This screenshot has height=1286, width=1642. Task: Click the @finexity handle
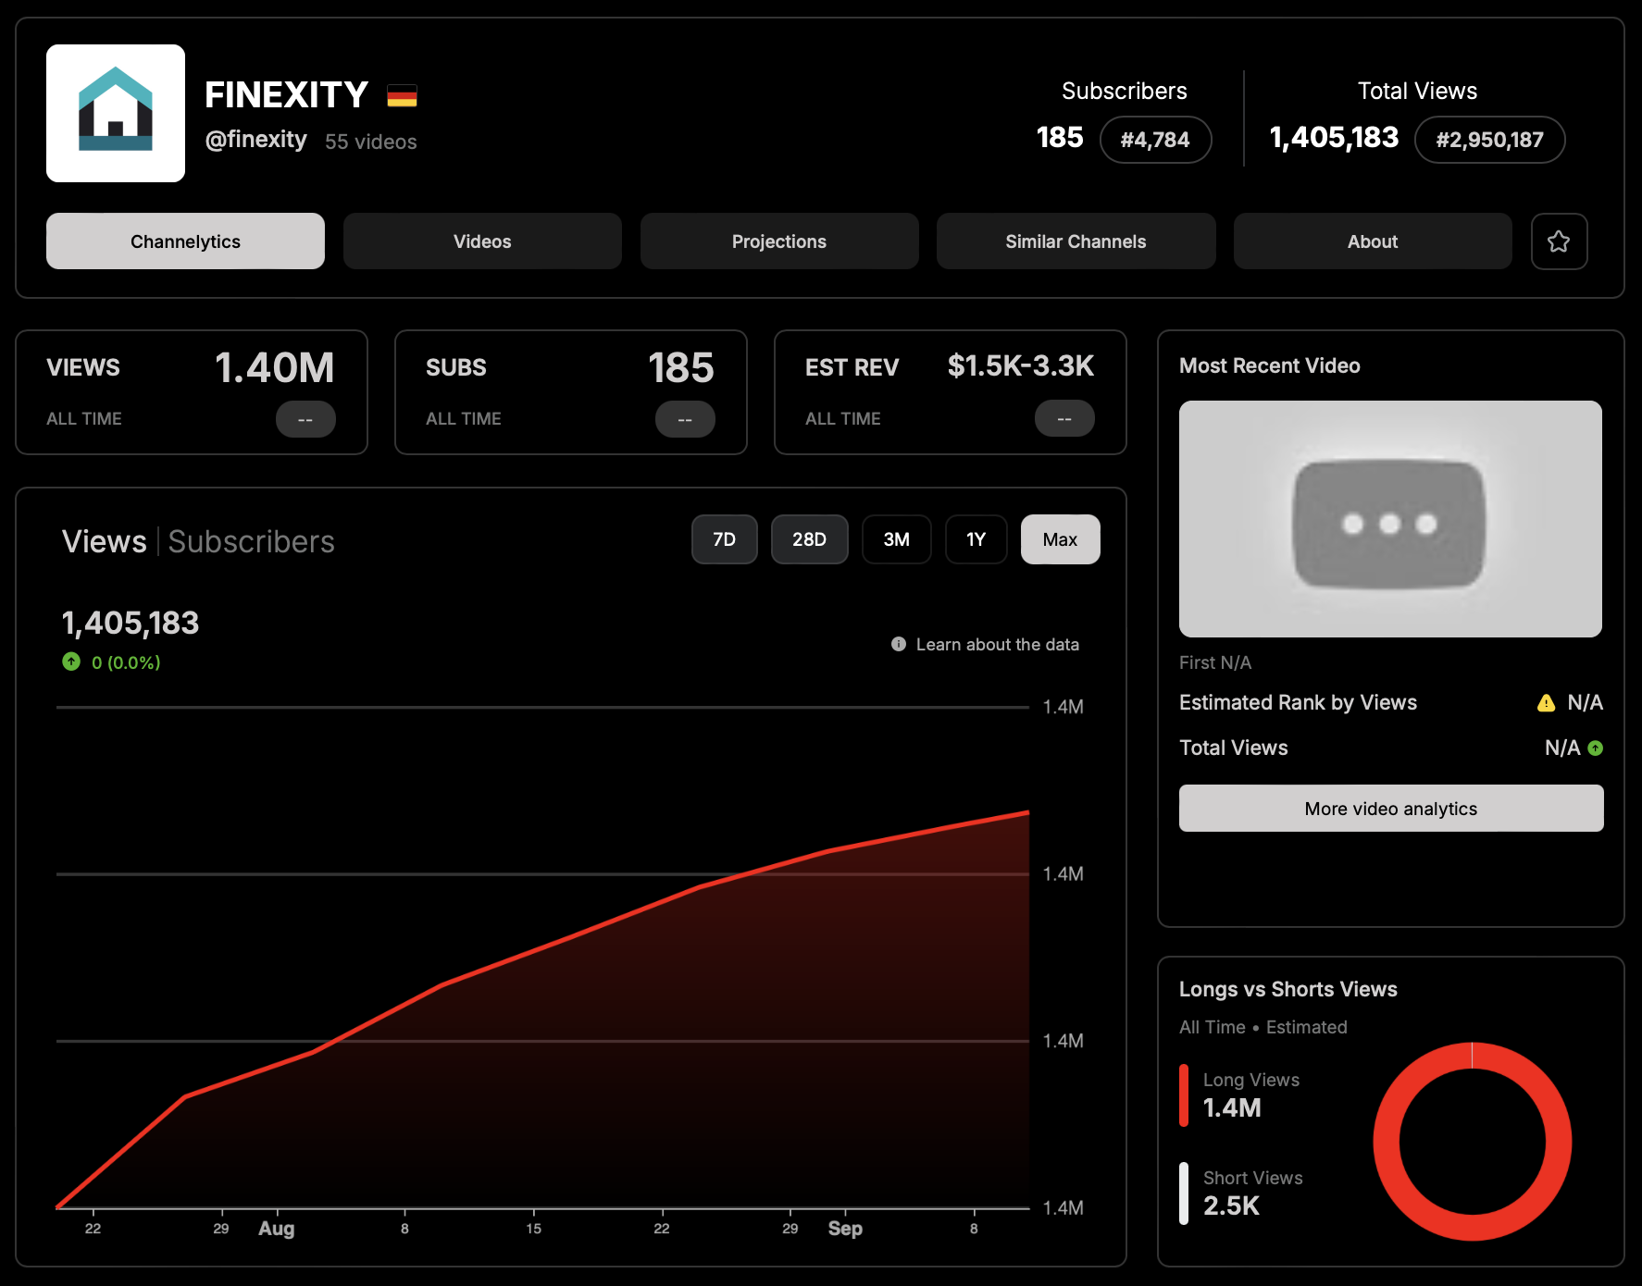tap(255, 140)
